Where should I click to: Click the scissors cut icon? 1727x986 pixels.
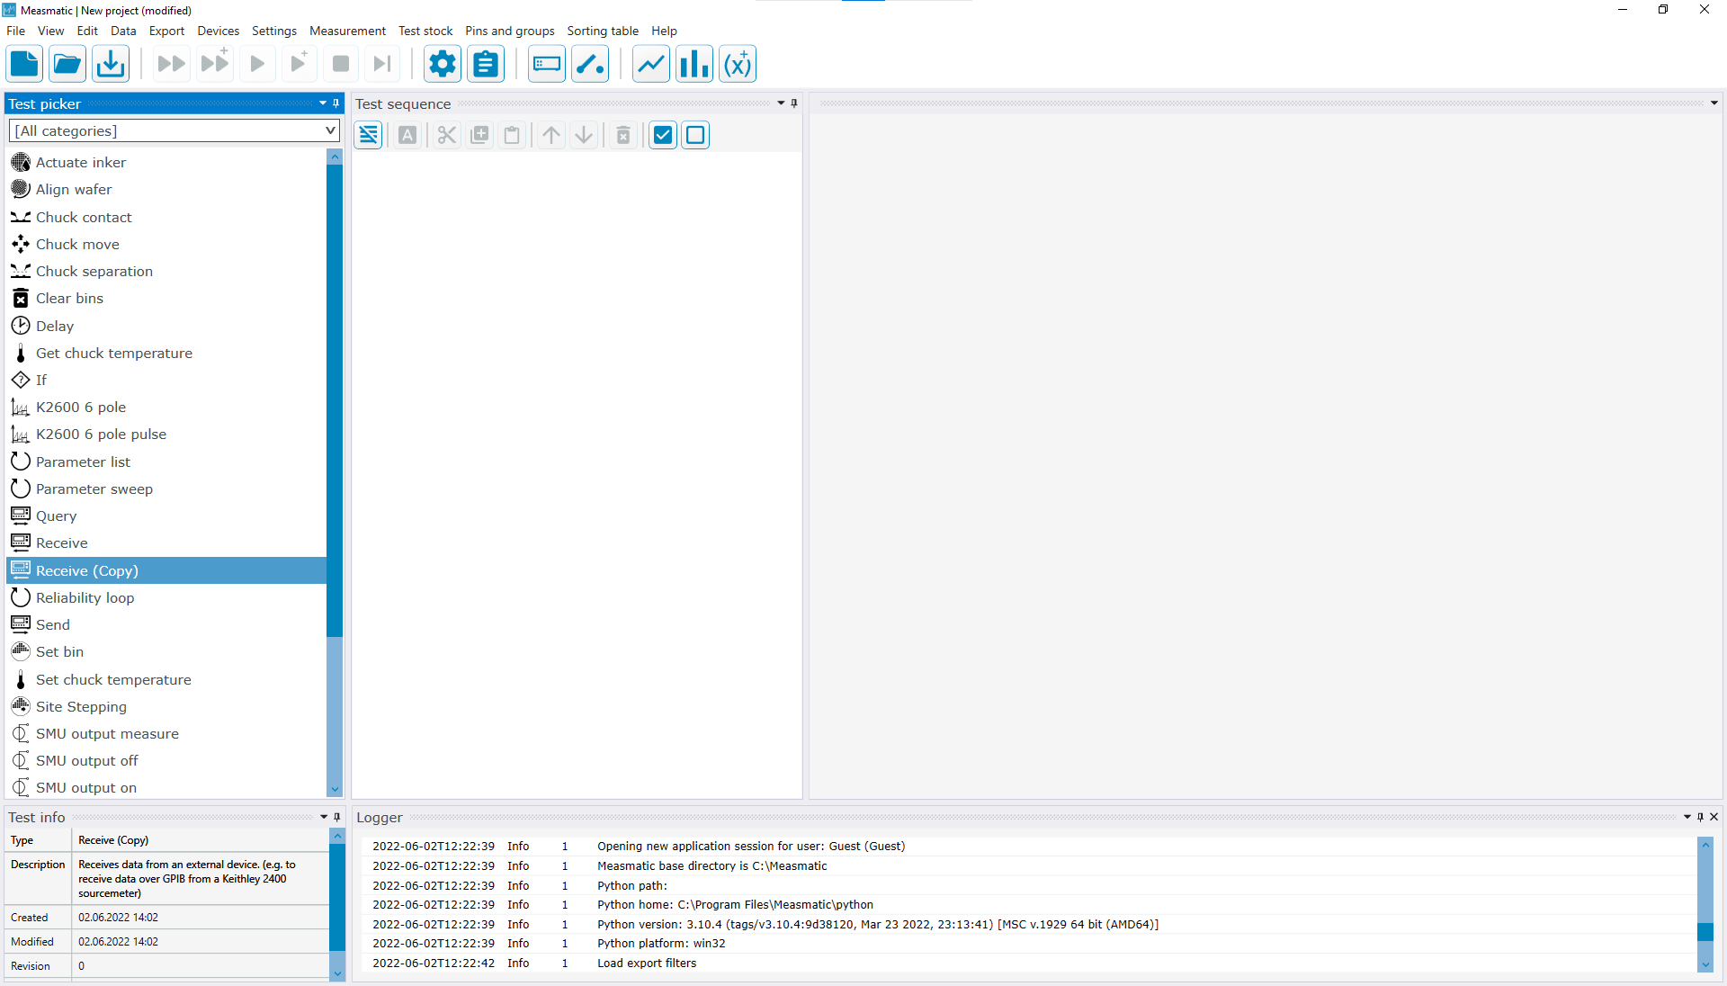[447, 135]
